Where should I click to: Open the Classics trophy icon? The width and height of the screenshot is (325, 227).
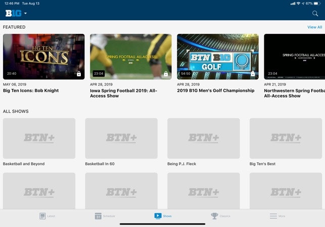pyautogui.click(x=214, y=216)
